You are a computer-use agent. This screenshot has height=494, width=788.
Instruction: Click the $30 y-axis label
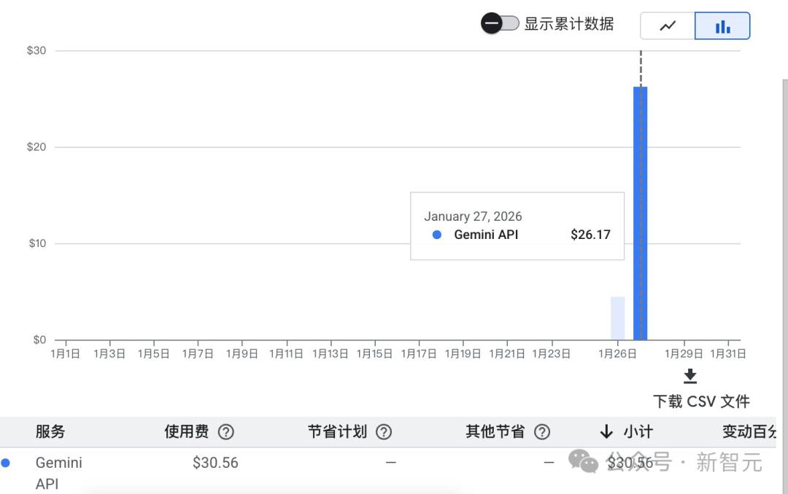click(x=36, y=50)
